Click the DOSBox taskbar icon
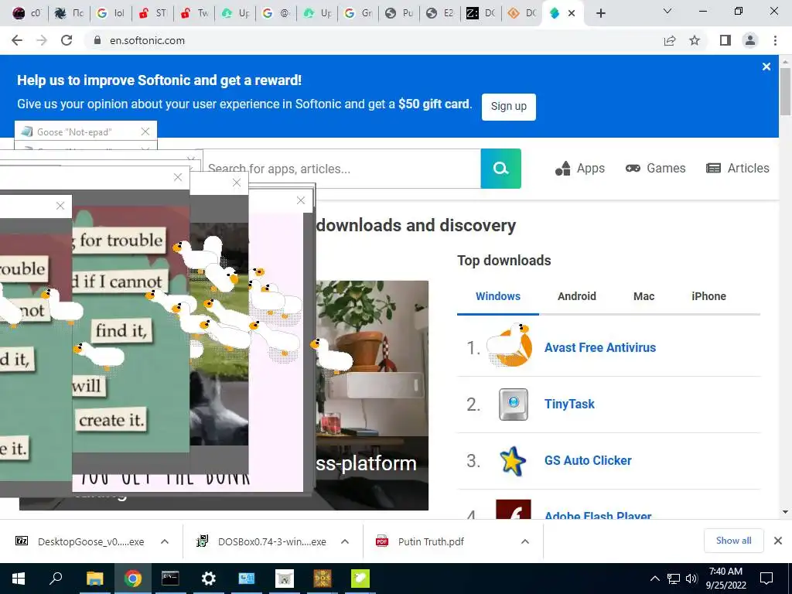Screen dimensions: 792x594 (x=323, y=579)
